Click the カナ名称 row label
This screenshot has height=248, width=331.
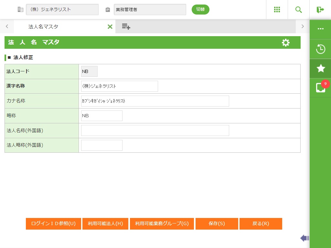pyautogui.click(x=16, y=101)
